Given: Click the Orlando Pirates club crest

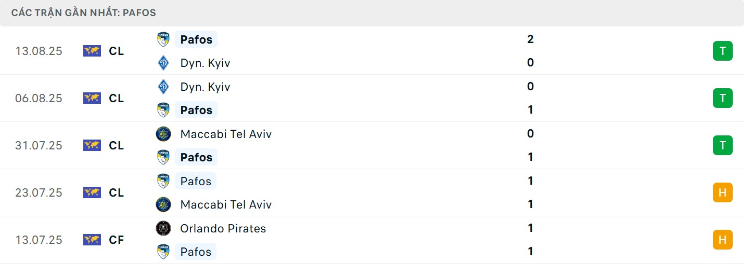Looking at the screenshot, I should (163, 228).
